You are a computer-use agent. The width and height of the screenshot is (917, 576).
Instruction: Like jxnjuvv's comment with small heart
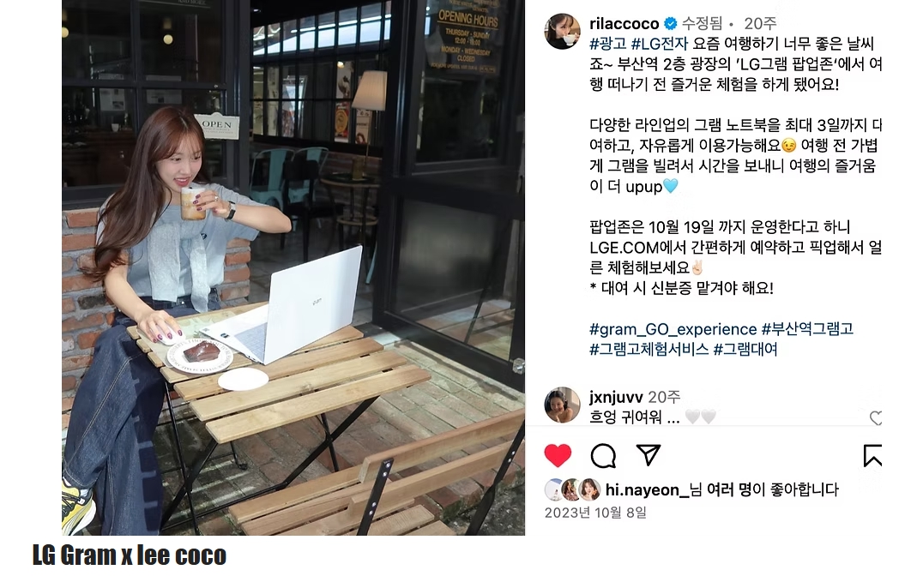click(x=876, y=417)
